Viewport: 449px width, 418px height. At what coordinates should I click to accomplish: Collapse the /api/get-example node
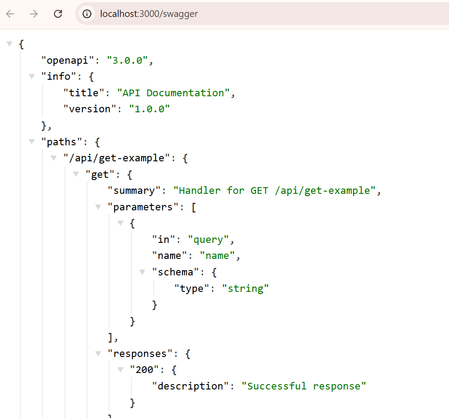[x=54, y=158]
